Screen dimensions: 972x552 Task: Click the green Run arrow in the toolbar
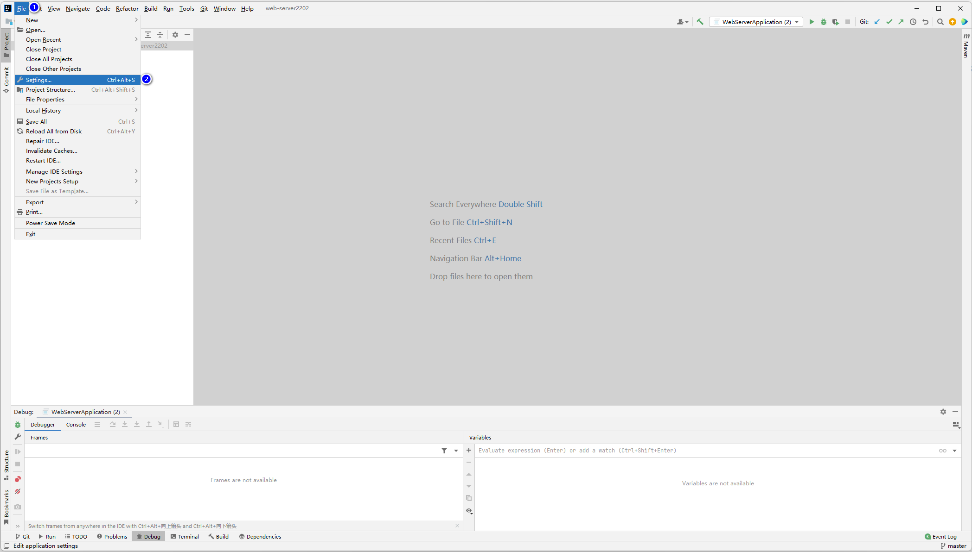[x=812, y=22]
